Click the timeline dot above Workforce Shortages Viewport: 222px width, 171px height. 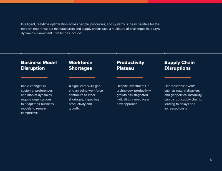(x=69, y=53)
